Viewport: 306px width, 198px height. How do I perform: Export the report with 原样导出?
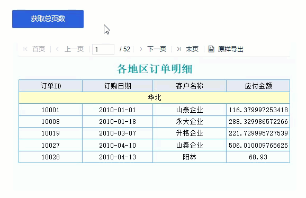point(230,49)
